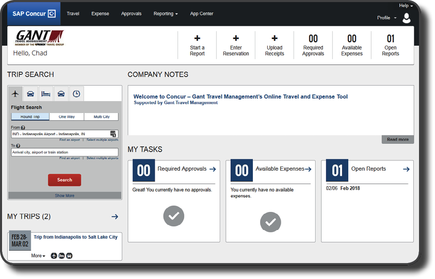Viewport: 435px width, 279px height.
Task: Open the Reporting dropdown menu
Action: 166,13
